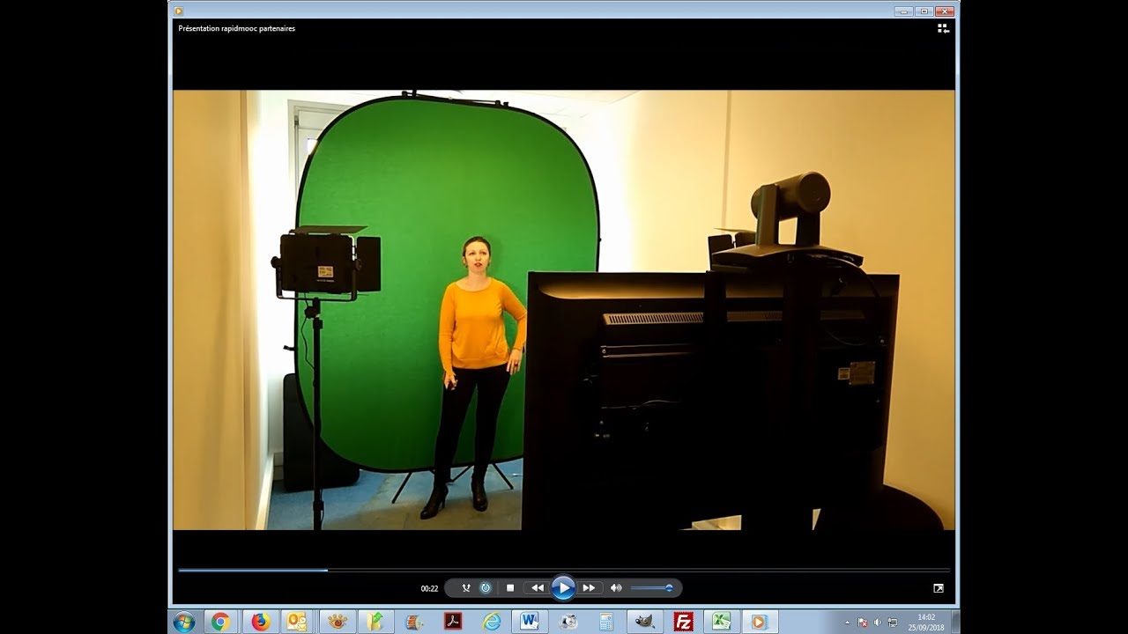Image resolution: width=1128 pixels, height=634 pixels.
Task: Stop the video playback
Action: click(x=509, y=588)
